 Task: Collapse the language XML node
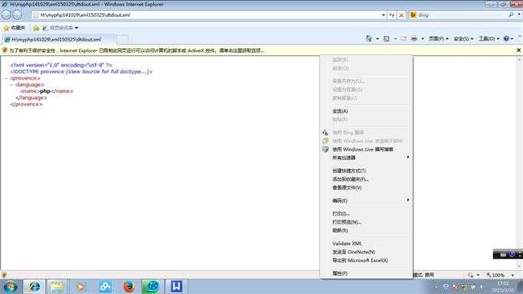click(x=11, y=85)
